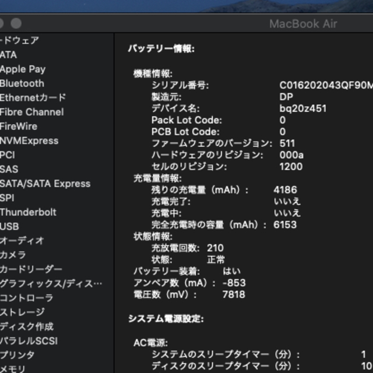Choose ディスク作成 in the sidebar

click(27, 326)
